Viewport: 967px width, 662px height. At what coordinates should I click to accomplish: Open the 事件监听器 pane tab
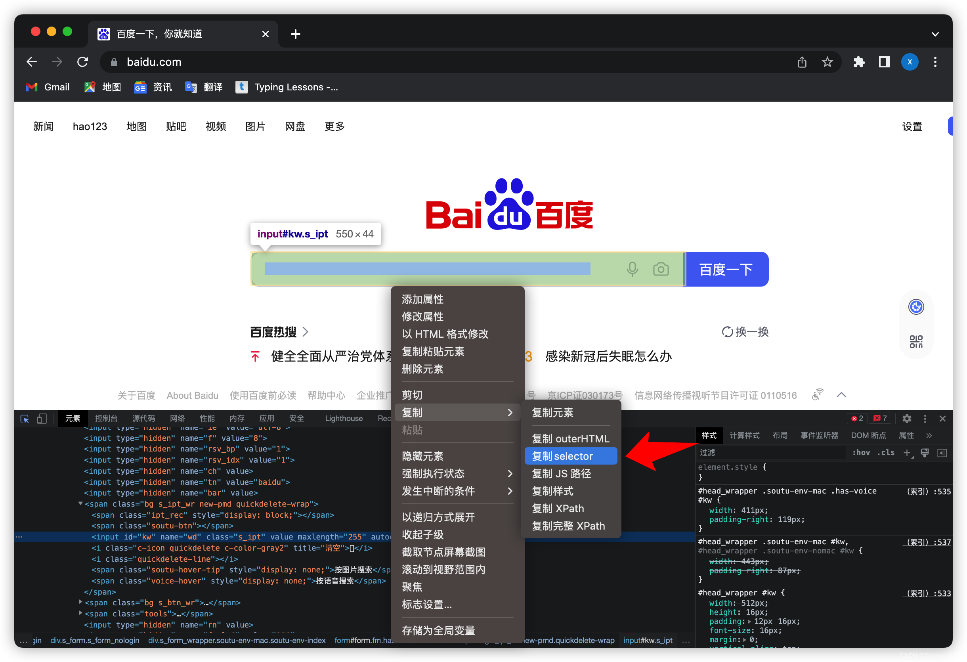click(x=819, y=436)
